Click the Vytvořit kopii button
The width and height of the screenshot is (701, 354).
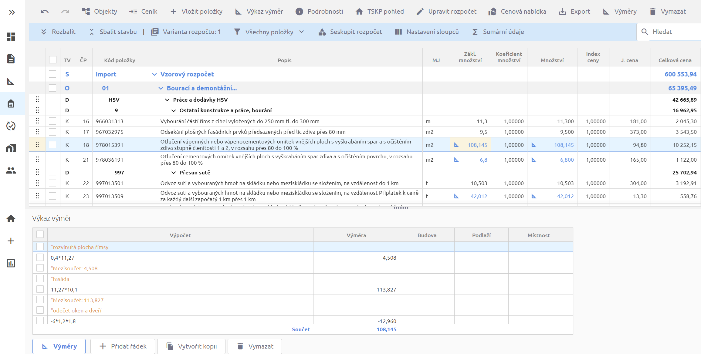click(191, 346)
